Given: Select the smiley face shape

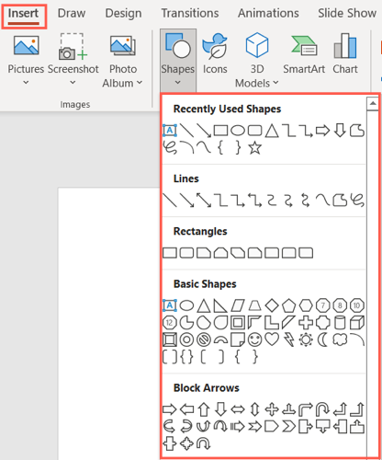Looking at the screenshot, I should pos(254,339).
